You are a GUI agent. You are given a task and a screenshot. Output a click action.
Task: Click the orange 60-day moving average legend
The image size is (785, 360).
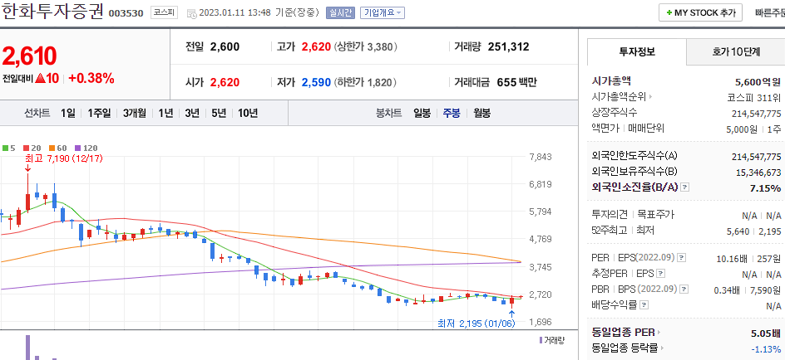(58, 148)
